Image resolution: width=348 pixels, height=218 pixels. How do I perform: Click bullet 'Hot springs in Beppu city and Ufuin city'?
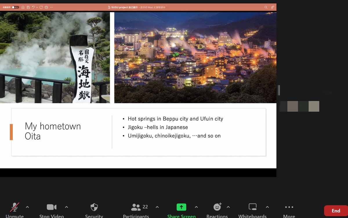pos(175,119)
